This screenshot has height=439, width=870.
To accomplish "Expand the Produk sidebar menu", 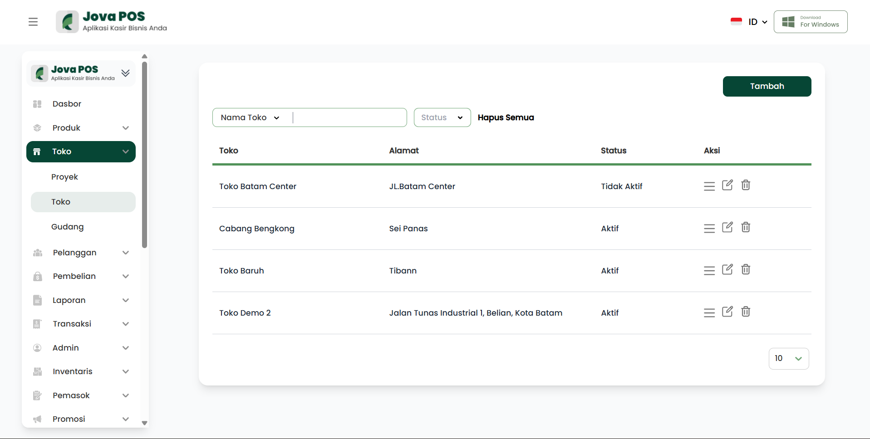I will click(x=81, y=128).
